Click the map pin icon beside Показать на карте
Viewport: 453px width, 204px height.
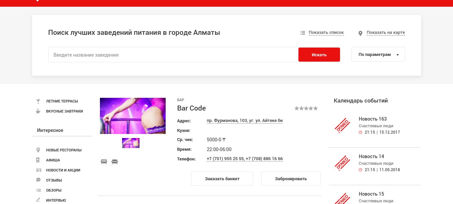[x=360, y=33]
